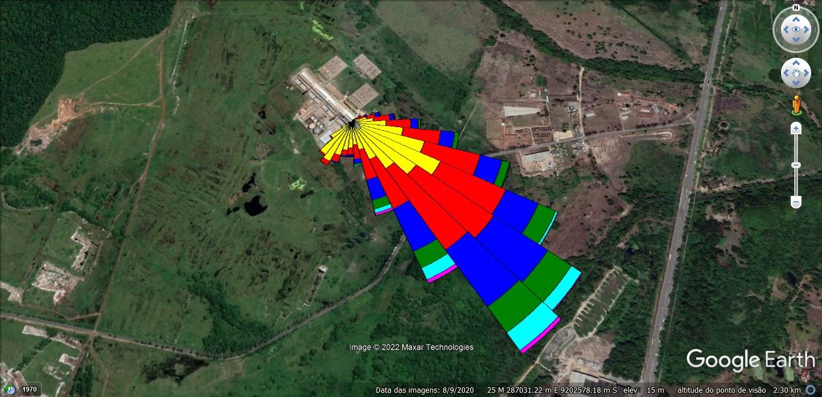The height and width of the screenshot is (397, 822).
Task: Click the hand icon in Move joystick
Action: pos(796,73)
